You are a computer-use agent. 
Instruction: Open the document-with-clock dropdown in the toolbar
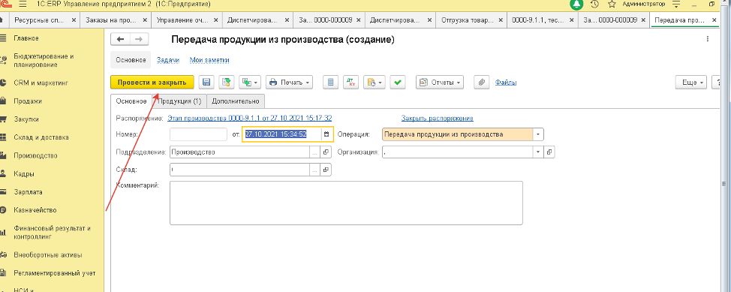[374, 82]
